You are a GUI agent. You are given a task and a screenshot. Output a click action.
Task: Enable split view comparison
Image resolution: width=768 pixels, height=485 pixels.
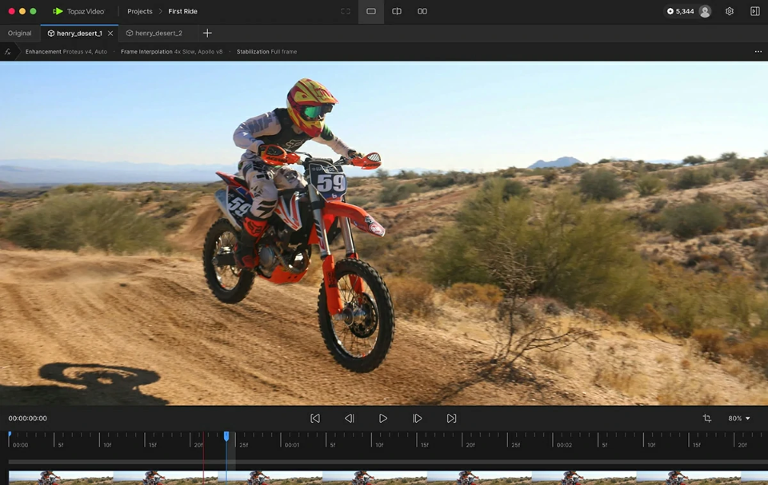pos(397,12)
